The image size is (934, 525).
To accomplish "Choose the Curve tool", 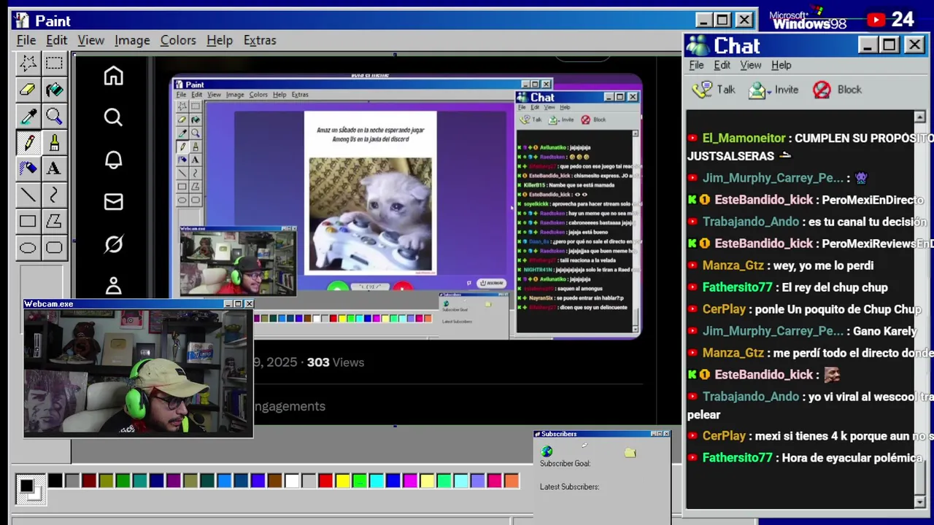I will 54,195.
